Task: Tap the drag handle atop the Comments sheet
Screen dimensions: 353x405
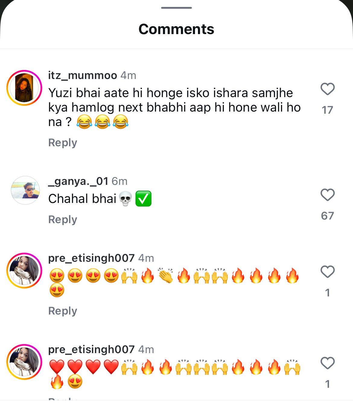Action: pos(176,8)
